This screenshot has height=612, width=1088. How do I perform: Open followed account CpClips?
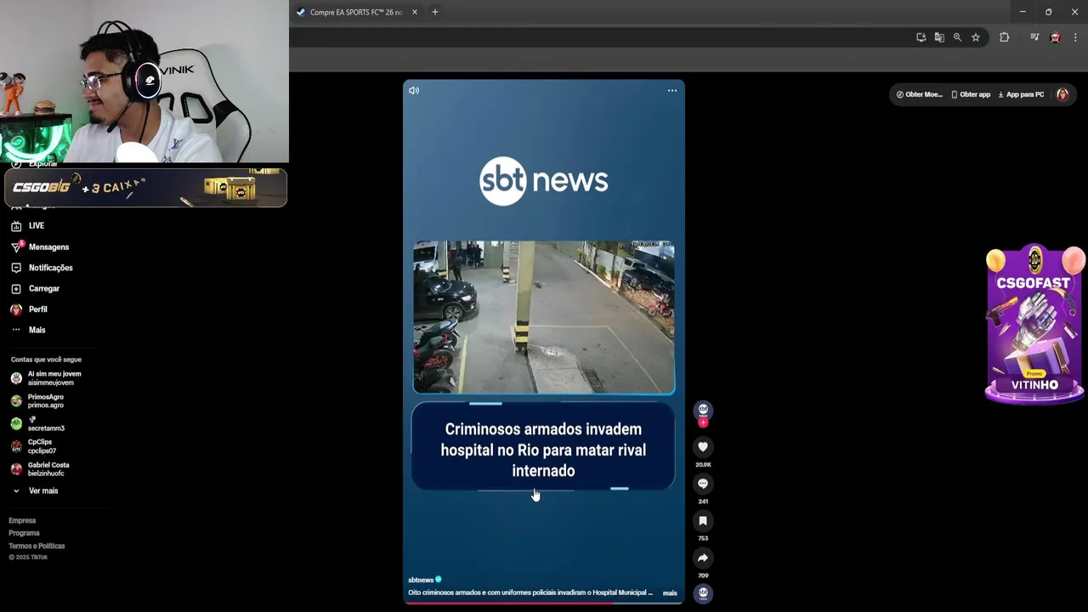coord(34,446)
